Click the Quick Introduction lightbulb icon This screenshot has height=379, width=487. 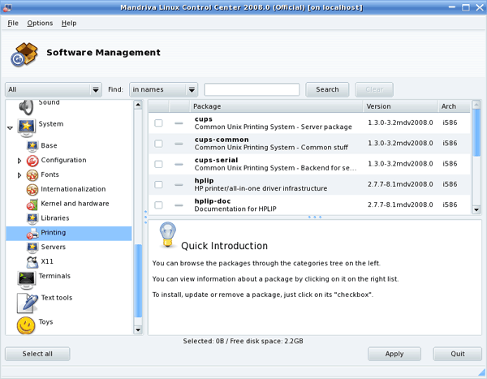click(x=168, y=235)
